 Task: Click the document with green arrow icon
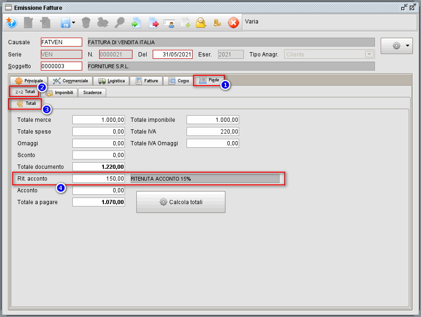point(136,23)
